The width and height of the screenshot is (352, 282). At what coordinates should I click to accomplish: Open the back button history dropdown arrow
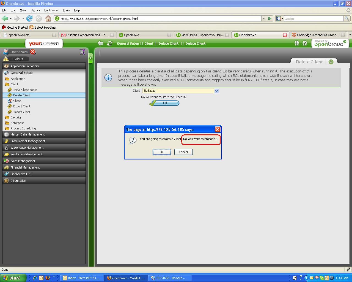[11, 18]
